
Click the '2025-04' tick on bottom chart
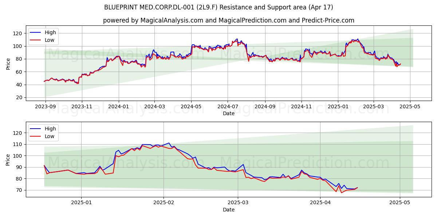[x=320, y=203]
